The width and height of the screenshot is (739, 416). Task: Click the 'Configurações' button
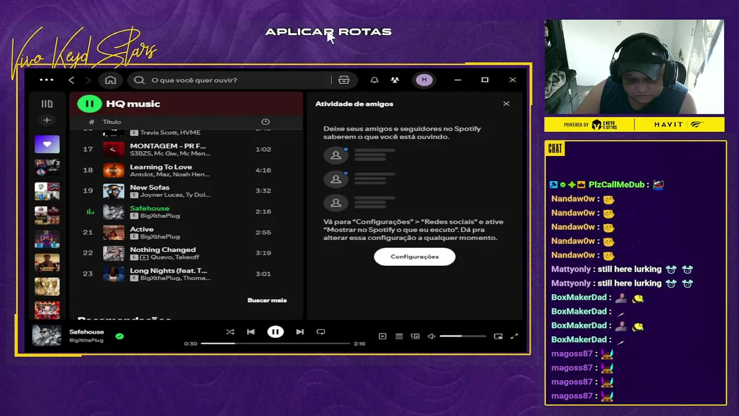pos(415,257)
